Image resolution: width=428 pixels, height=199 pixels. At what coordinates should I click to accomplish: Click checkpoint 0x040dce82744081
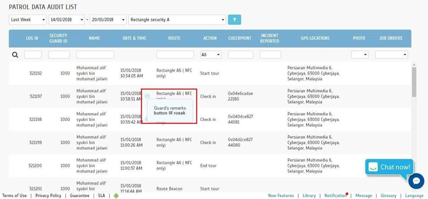coord(240,119)
